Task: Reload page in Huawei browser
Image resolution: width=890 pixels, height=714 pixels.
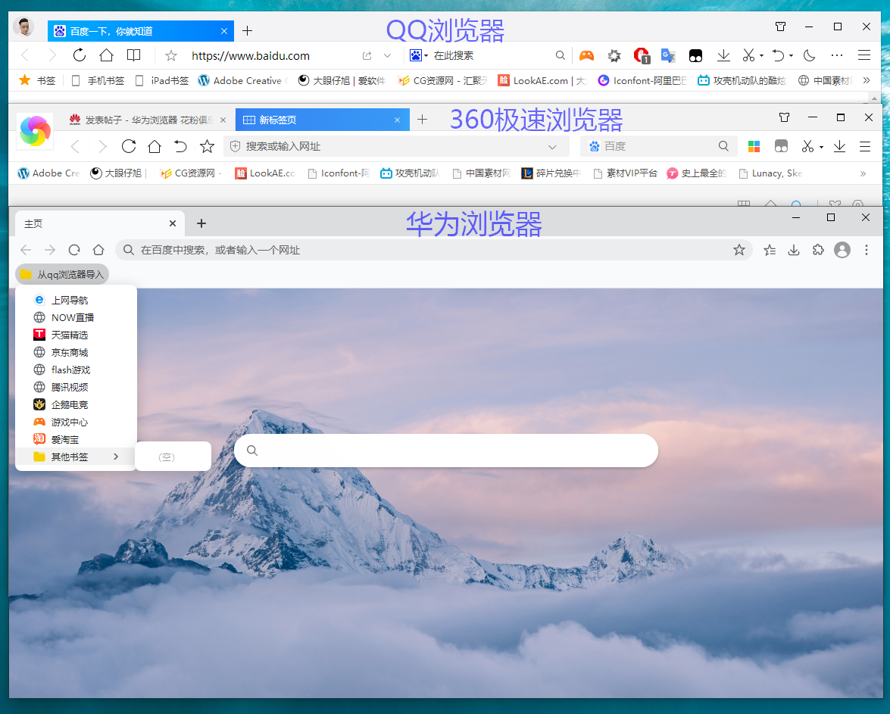Action: pos(73,250)
